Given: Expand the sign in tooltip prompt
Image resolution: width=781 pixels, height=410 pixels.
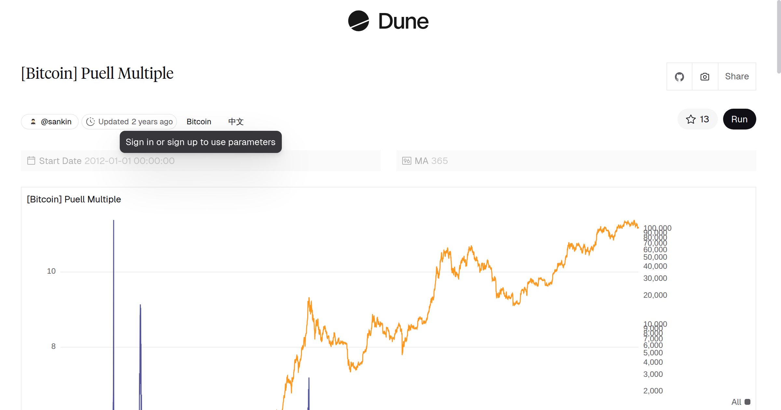Looking at the screenshot, I should click(200, 142).
